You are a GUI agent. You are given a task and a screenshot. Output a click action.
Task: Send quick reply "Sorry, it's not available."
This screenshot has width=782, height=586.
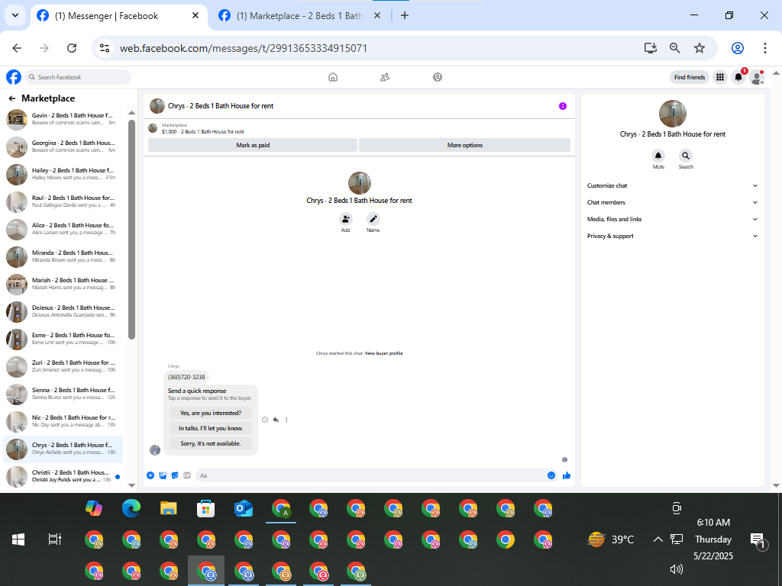211,443
